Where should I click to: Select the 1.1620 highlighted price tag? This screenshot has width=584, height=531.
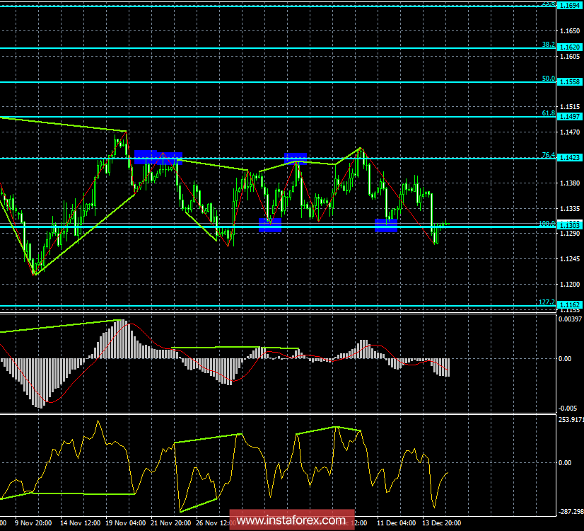point(570,47)
